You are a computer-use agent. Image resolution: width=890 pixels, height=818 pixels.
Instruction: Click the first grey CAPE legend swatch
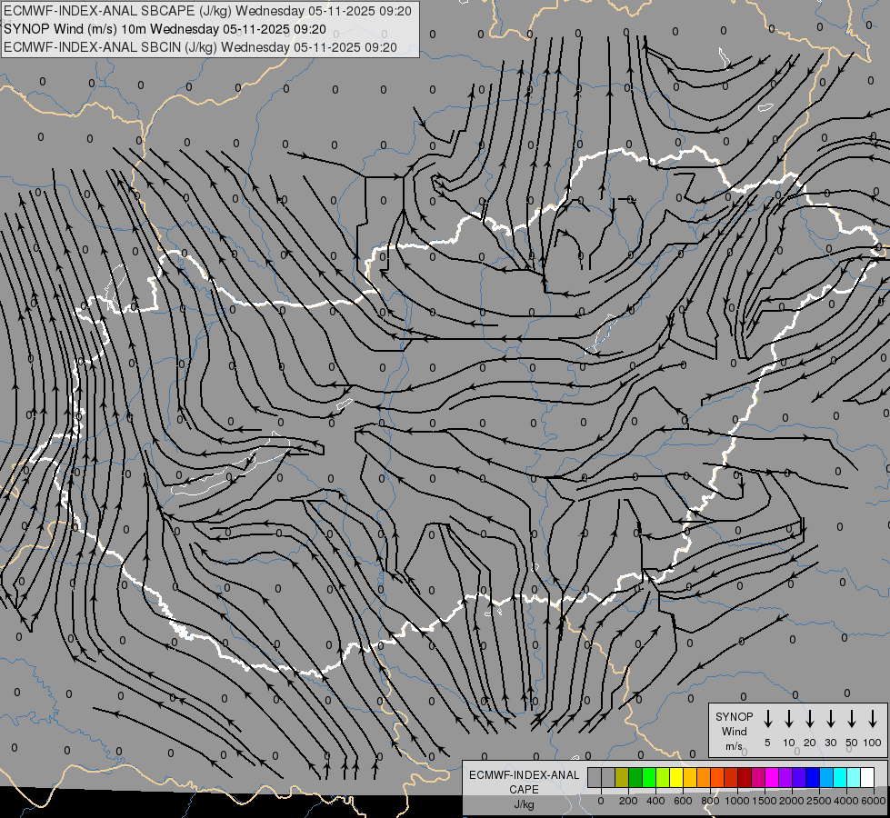coord(595,777)
